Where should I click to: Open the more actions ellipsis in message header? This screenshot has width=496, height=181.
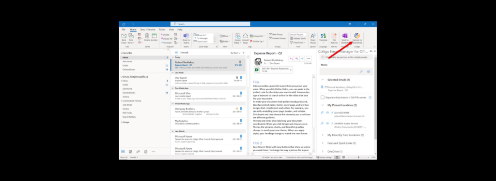click(x=309, y=59)
